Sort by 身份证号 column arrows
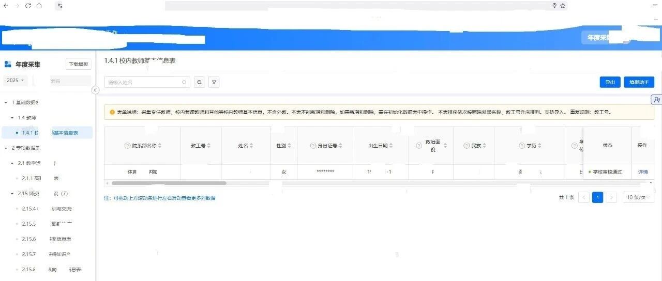This screenshot has width=662, height=281. coord(341,146)
